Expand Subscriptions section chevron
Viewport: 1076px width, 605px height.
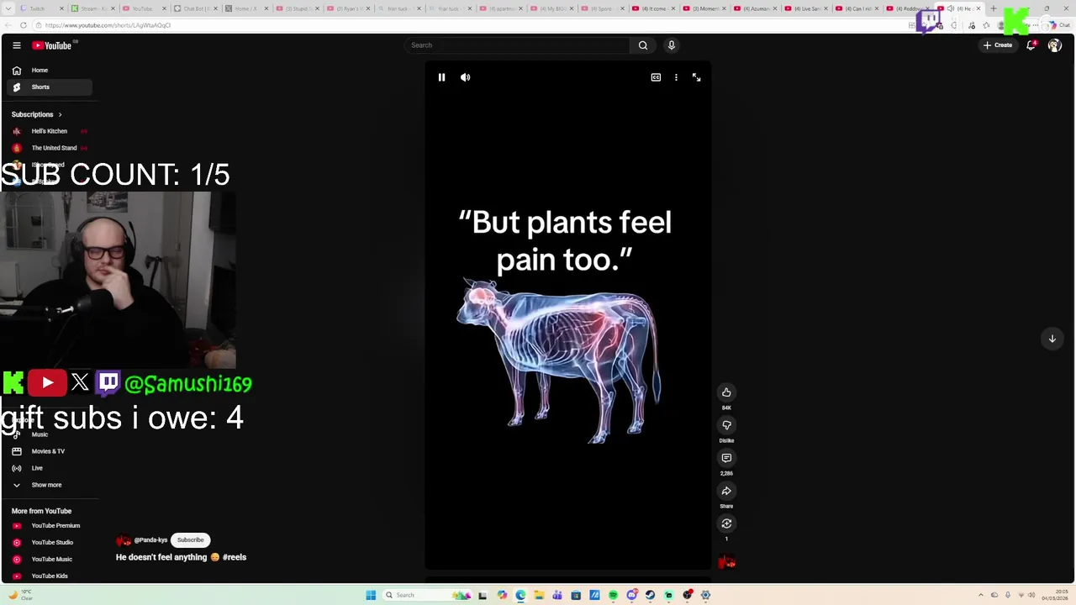click(60, 114)
